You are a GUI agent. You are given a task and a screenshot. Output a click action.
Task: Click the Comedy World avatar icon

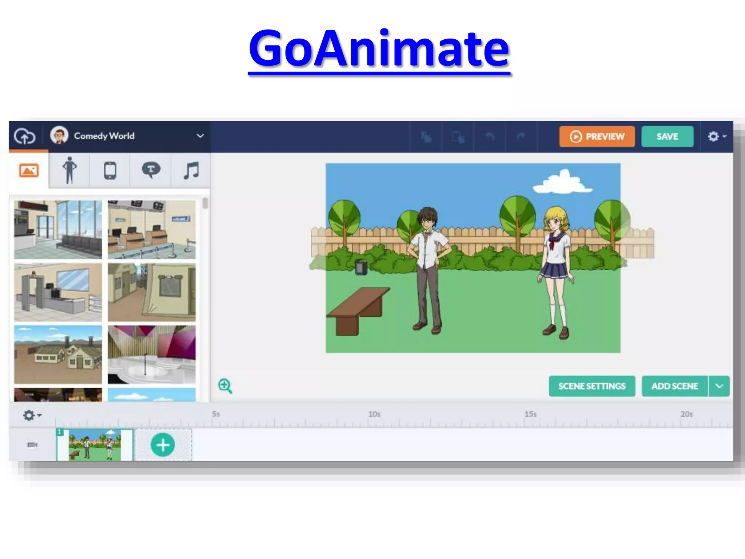59,135
